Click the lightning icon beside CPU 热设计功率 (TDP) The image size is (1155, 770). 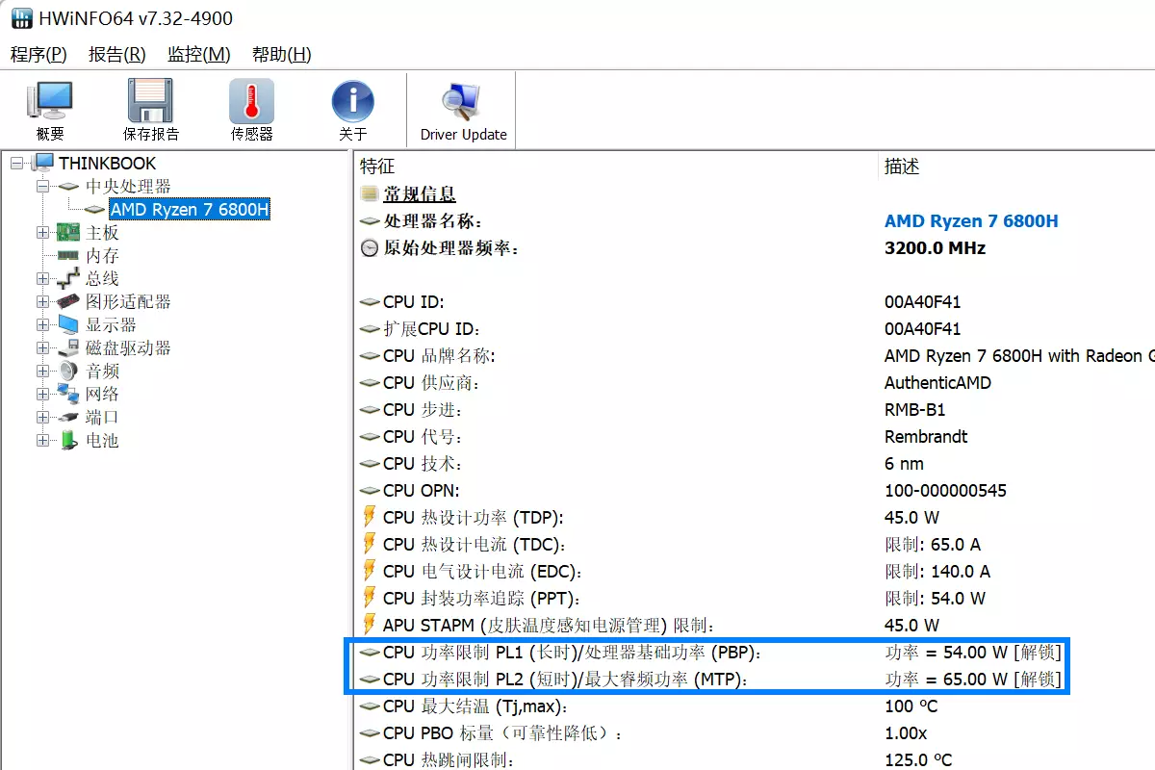coord(370,517)
